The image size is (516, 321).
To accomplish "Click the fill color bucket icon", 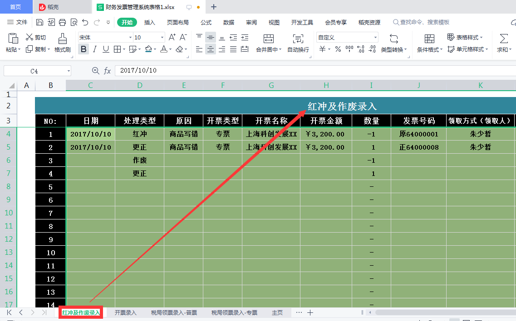I will (x=148, y=49).
